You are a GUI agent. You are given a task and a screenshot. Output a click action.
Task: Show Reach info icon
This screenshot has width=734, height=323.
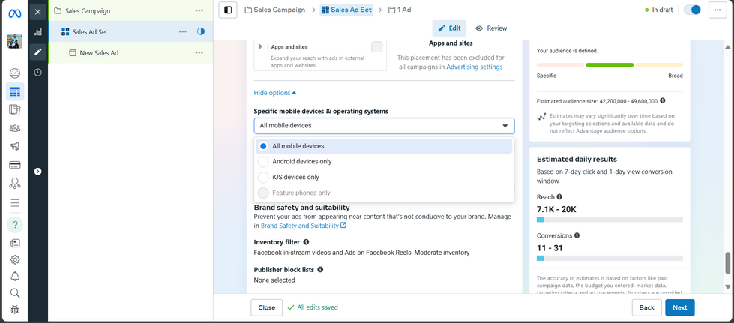pyautogui.click(x=559, y=197)
